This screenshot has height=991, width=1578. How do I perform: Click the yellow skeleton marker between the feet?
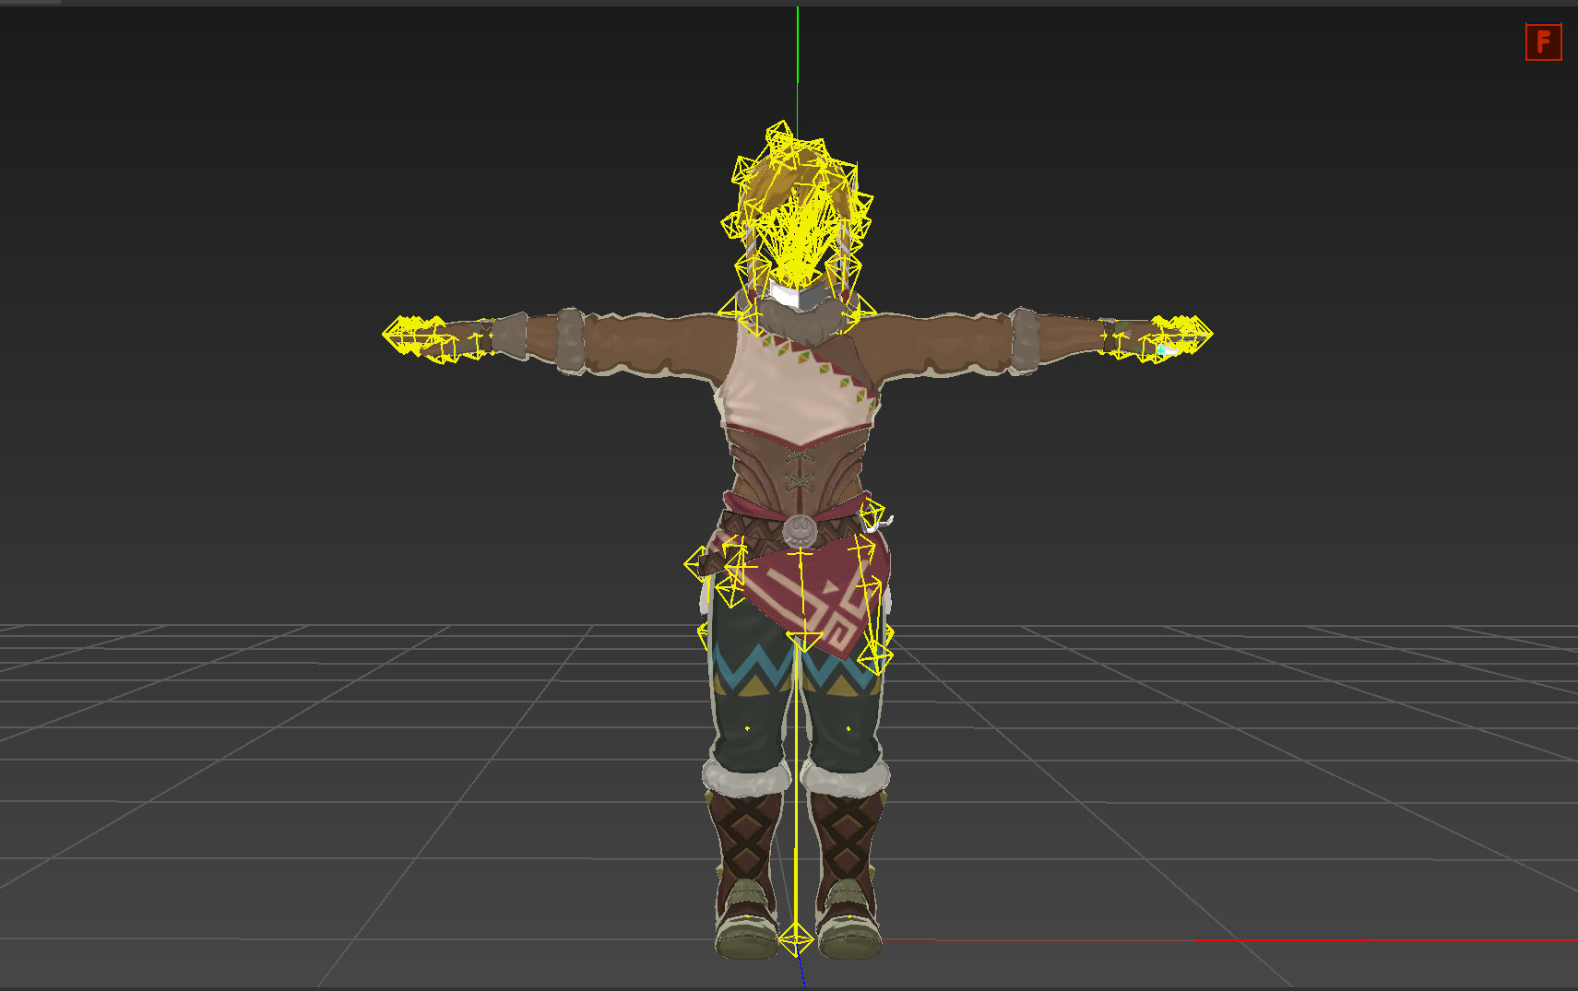[795, 940]
